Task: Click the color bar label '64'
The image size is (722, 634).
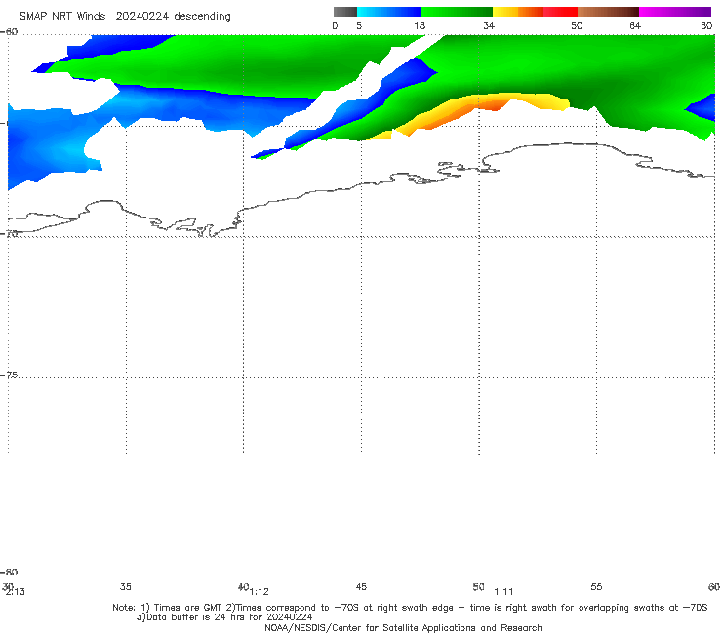Action: (x=635, y=25)
